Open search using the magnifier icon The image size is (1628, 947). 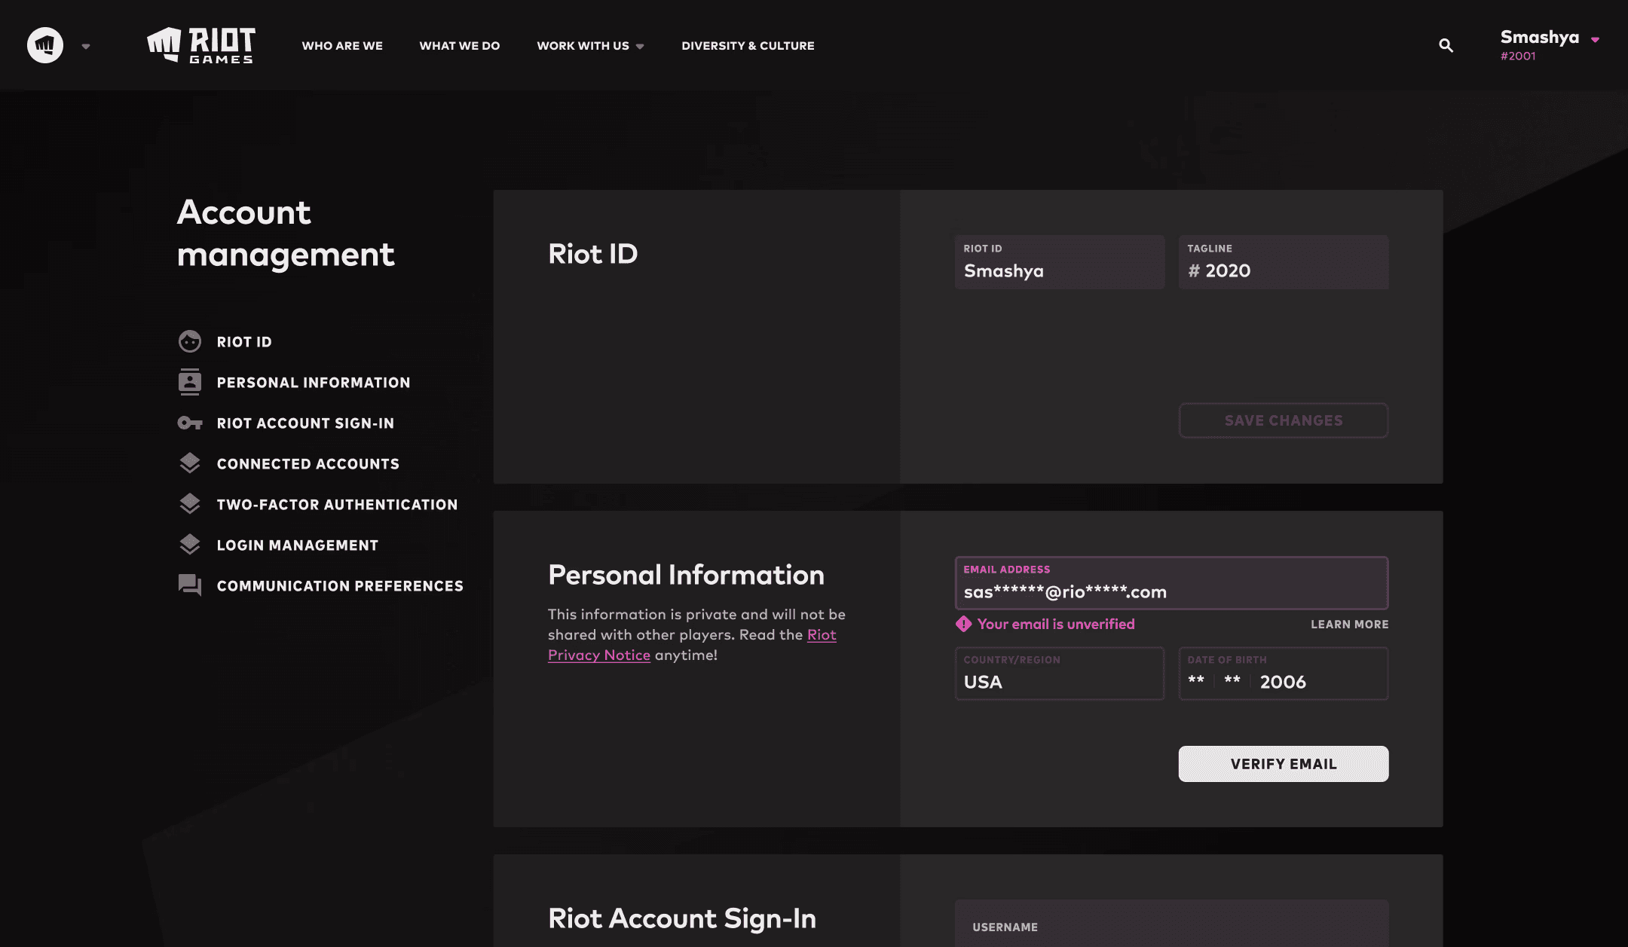click(1445, 45)
